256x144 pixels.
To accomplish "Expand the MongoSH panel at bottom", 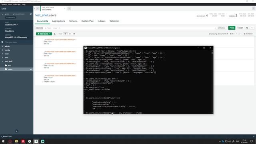I will pyautogui.click(x=253, y=136).
